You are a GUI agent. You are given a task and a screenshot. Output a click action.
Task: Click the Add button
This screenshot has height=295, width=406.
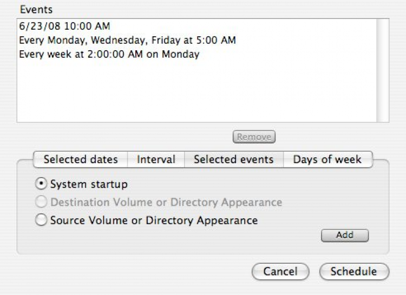tap(344, 235)
